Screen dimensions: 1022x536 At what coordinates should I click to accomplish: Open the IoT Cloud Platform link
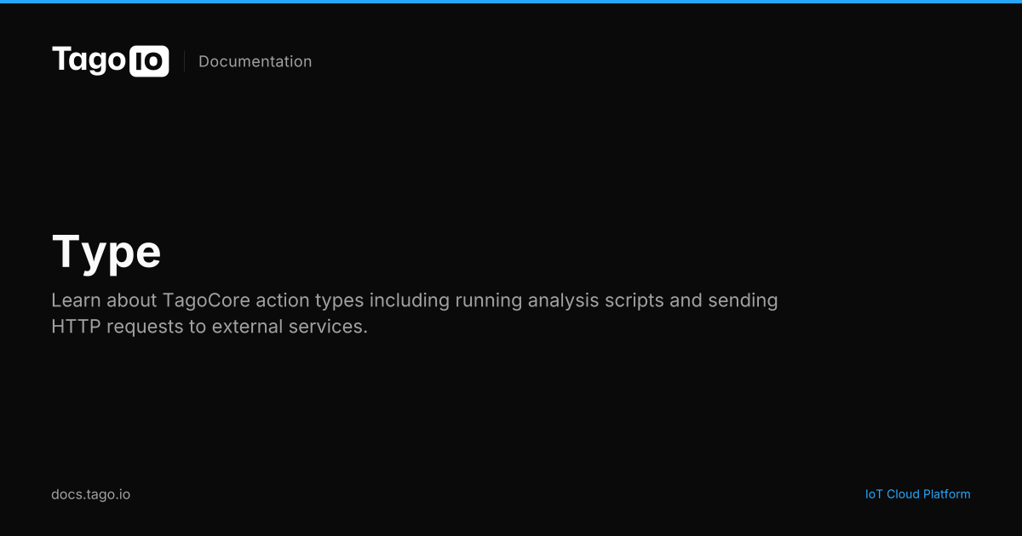[x=917, y=494]
